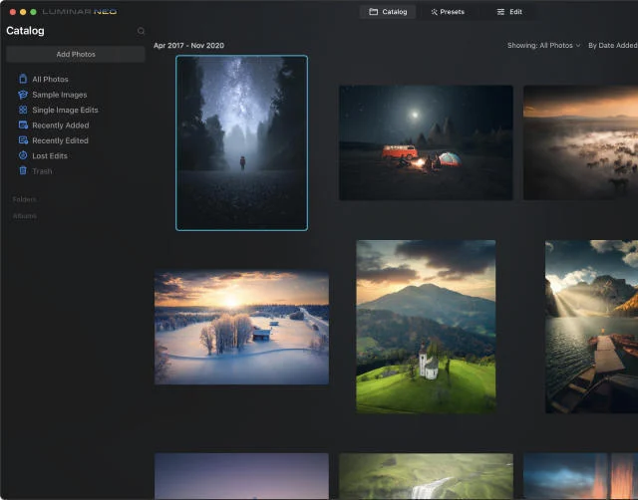Select Single Image Edits in sidebar
The width and height of the screenshot is (638, 500).
[65, 110]
